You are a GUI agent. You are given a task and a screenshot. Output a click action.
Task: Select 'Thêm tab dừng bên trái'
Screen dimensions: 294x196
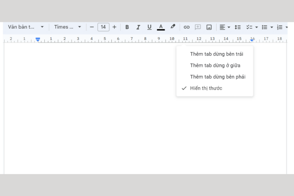point(216,54)
